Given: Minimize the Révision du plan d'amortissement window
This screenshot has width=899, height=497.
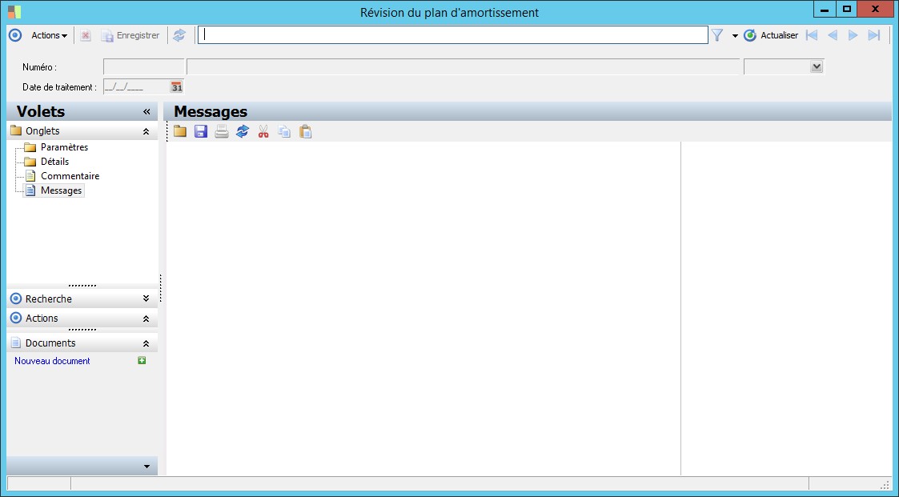Looking at the screenshot, I should [825, 9].
